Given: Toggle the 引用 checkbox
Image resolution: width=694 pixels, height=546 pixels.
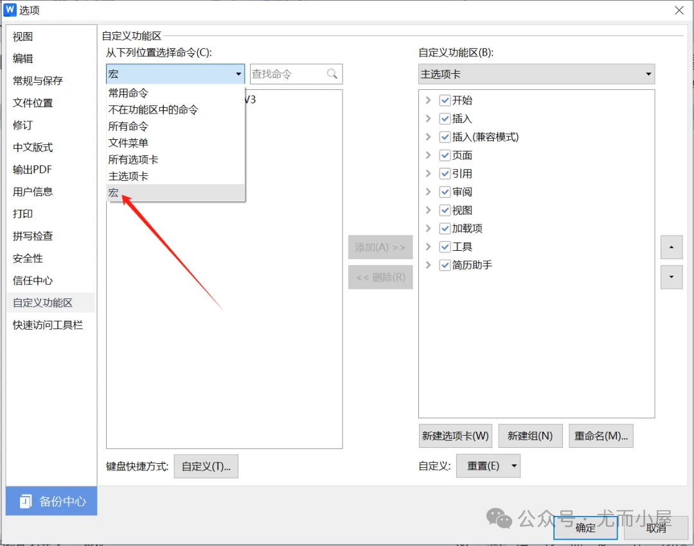Looking at the screenshot, I should click(x=445, y=174).
